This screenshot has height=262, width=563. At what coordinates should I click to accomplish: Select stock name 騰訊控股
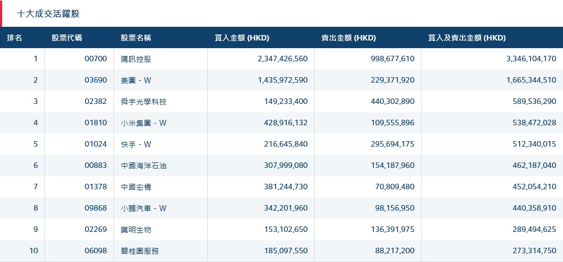(136, 59)
